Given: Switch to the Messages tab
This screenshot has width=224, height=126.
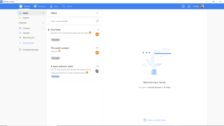Looking at the screenshot, I should click(40, 6).
